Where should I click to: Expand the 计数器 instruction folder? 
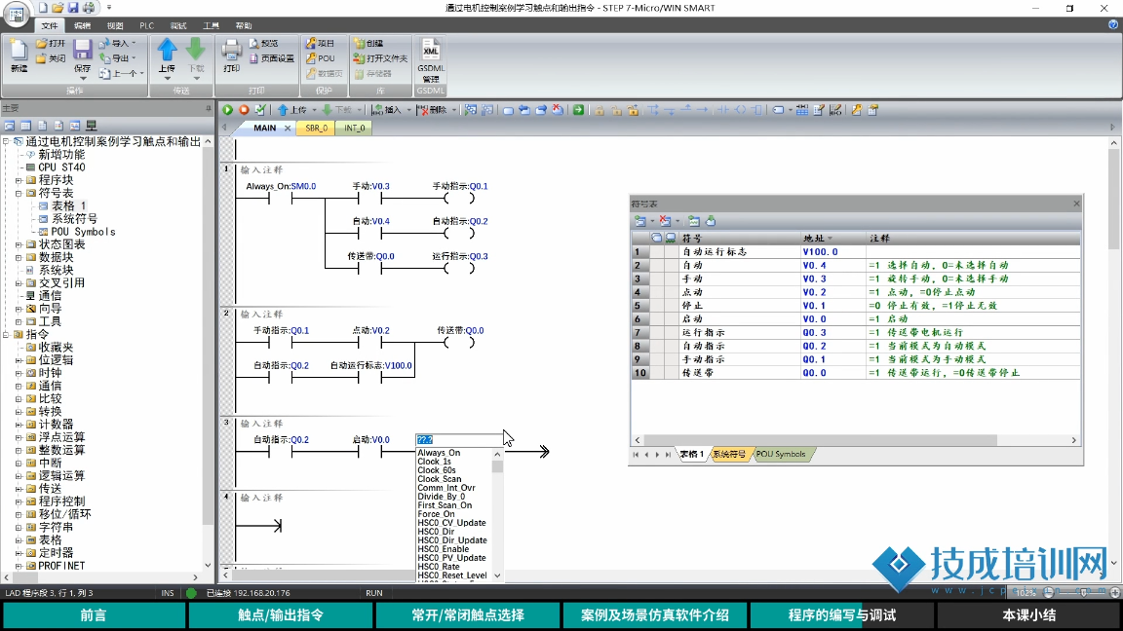[19, 425]
